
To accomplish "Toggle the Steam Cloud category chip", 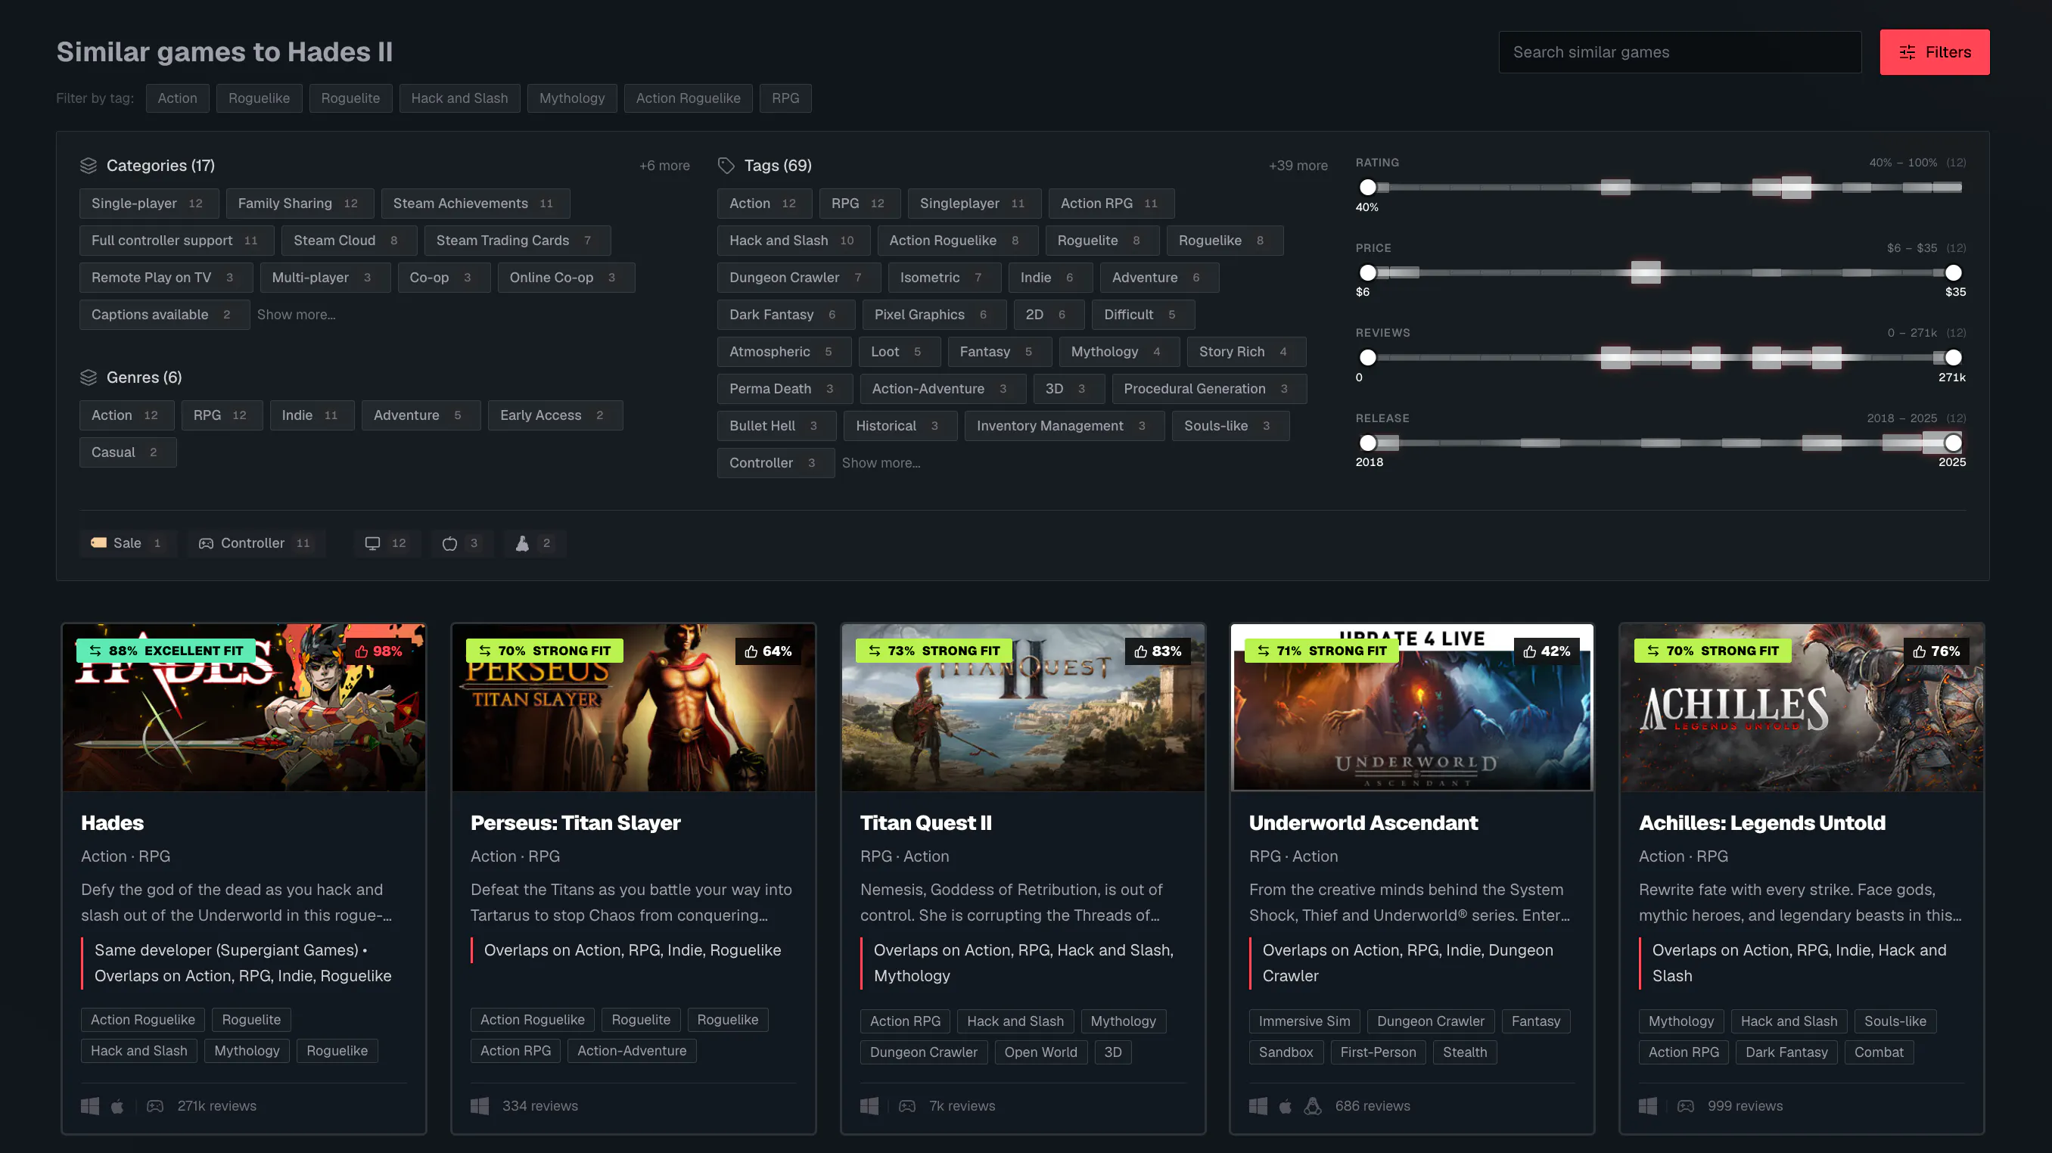I will 347,241.
